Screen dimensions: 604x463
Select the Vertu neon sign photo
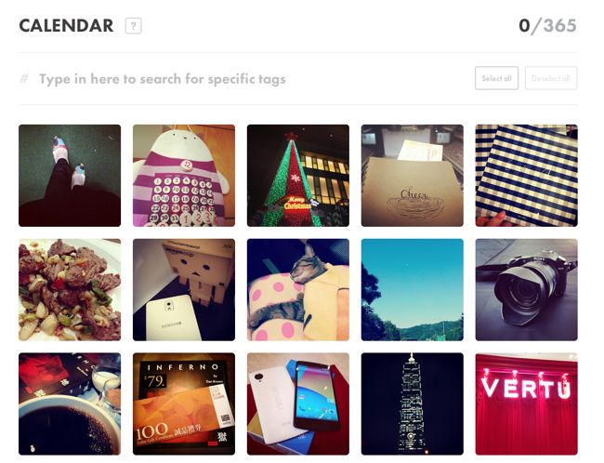tap(527, 404)
